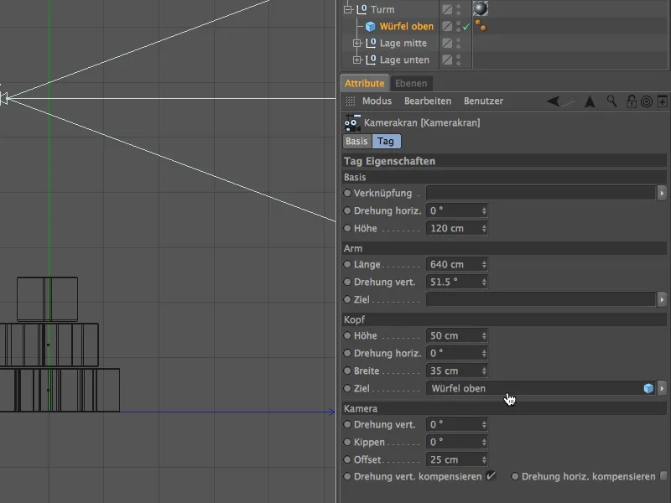Click the empty Verknüpfung link field
Viewport: 671px width, 503px height.
(540, 193)
